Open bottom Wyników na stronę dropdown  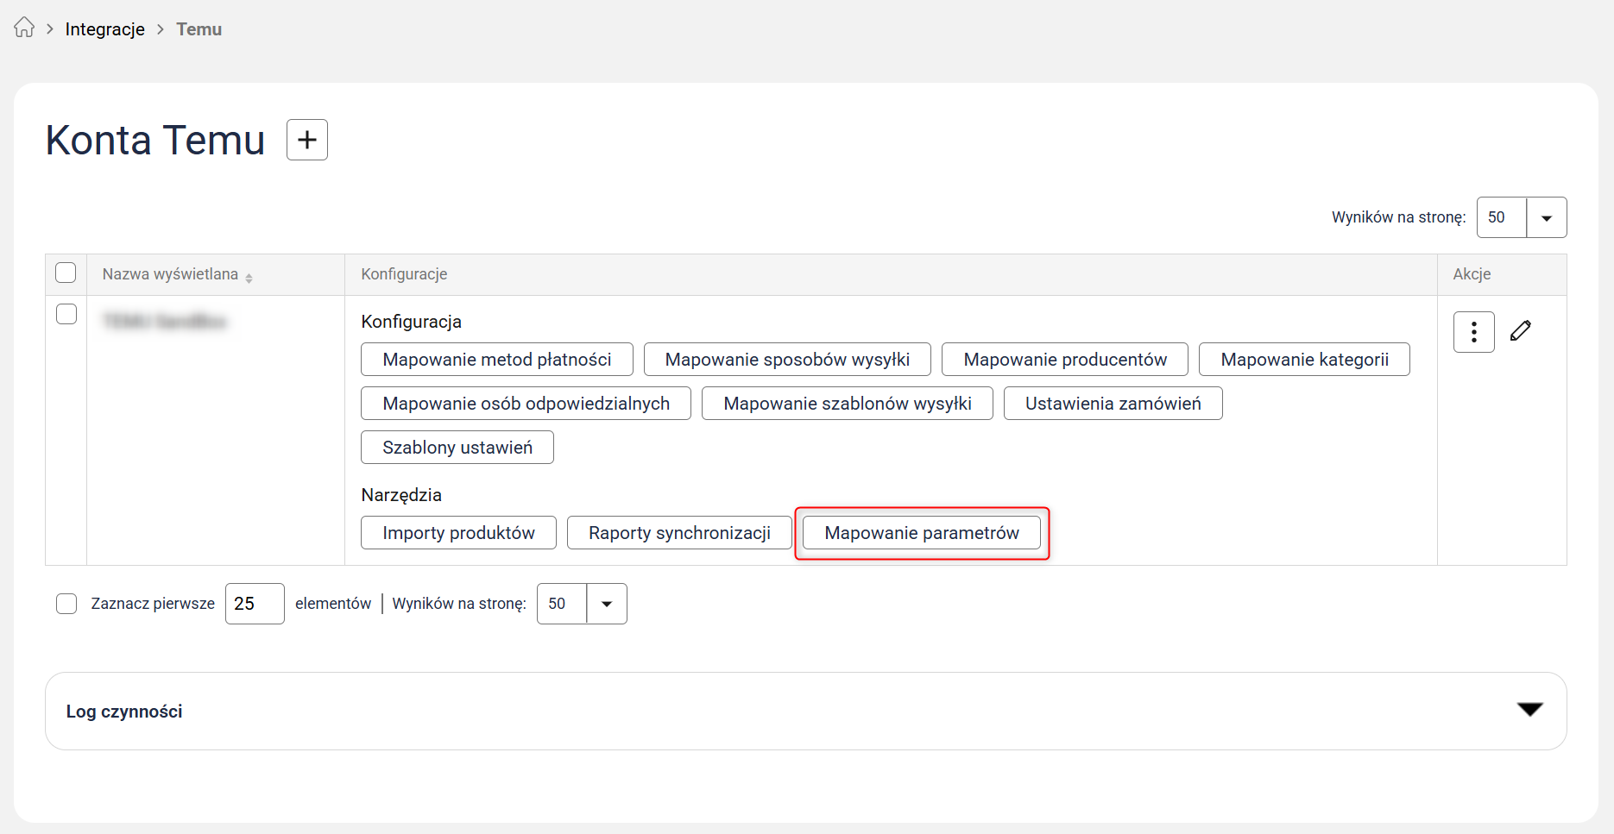click(x=606, y=604)
